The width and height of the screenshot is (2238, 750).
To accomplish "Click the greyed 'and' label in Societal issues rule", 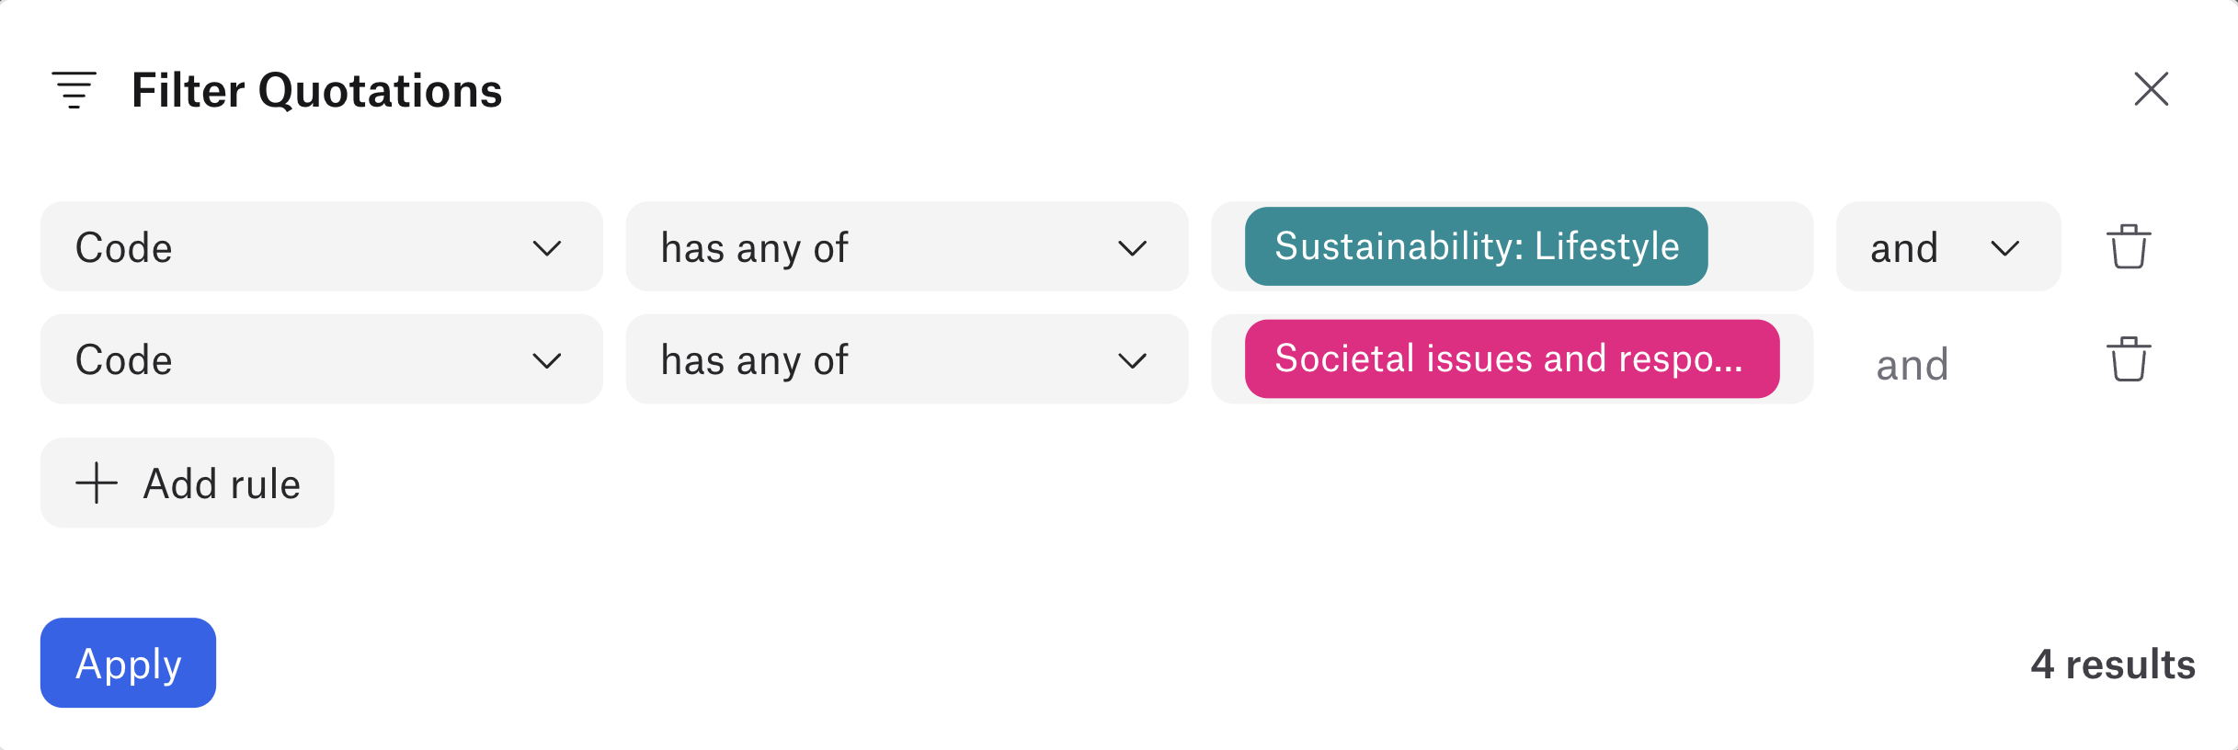I will 1912,365.
